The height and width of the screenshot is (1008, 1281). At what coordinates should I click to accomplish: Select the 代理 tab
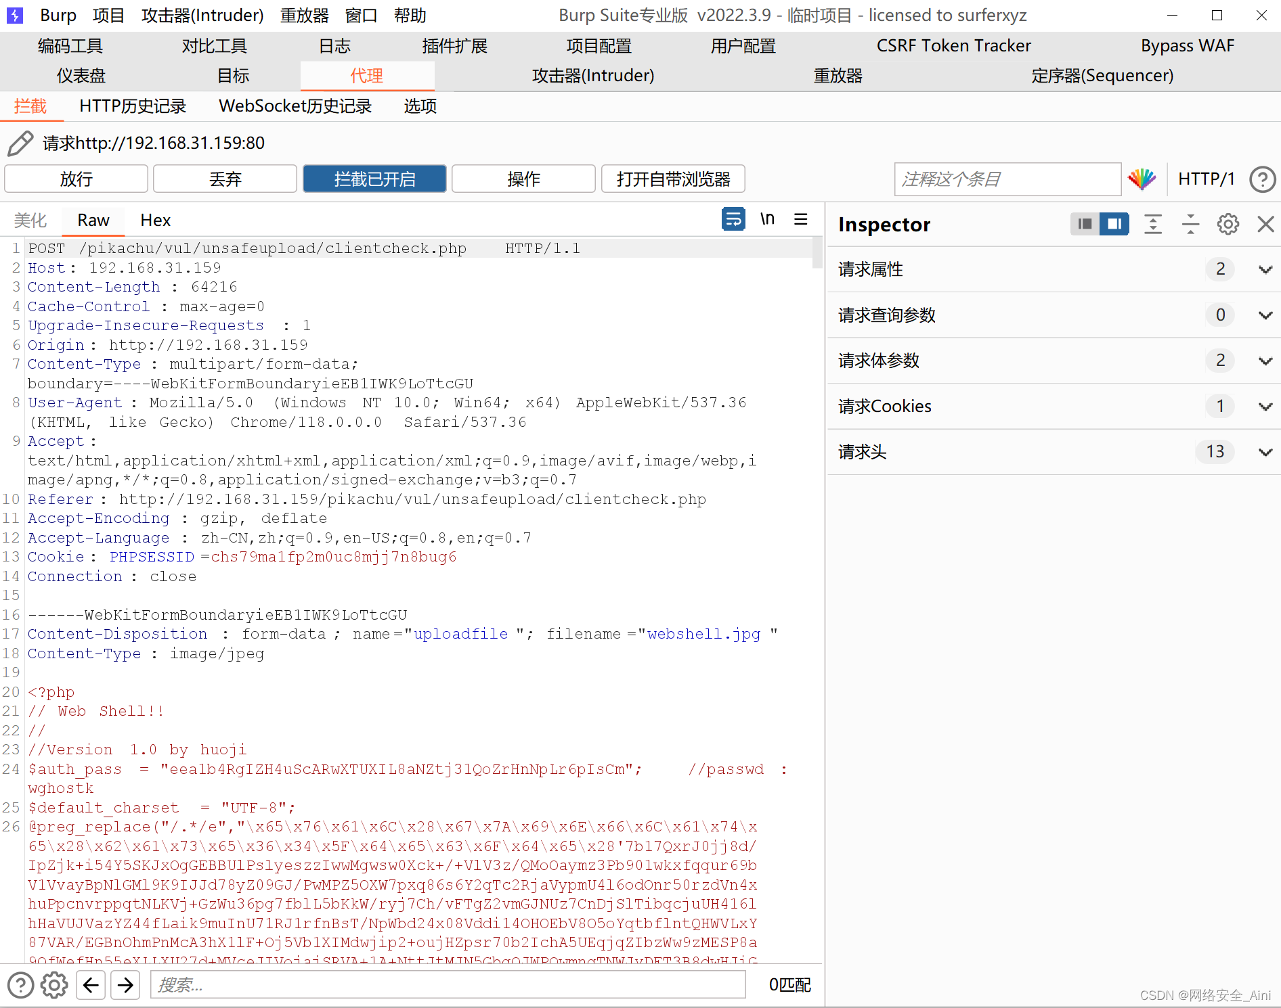[x=367, y=76]
